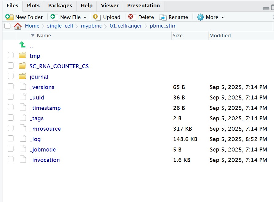The image size is (274, 202).
Task: Open the SC_RNA_COUNTER_CS folder name
Action: [x=59, y=66]
